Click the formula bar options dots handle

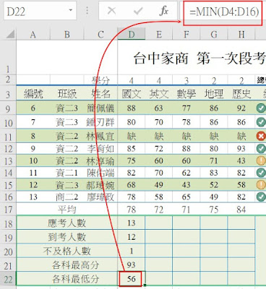tap(87, 11)
